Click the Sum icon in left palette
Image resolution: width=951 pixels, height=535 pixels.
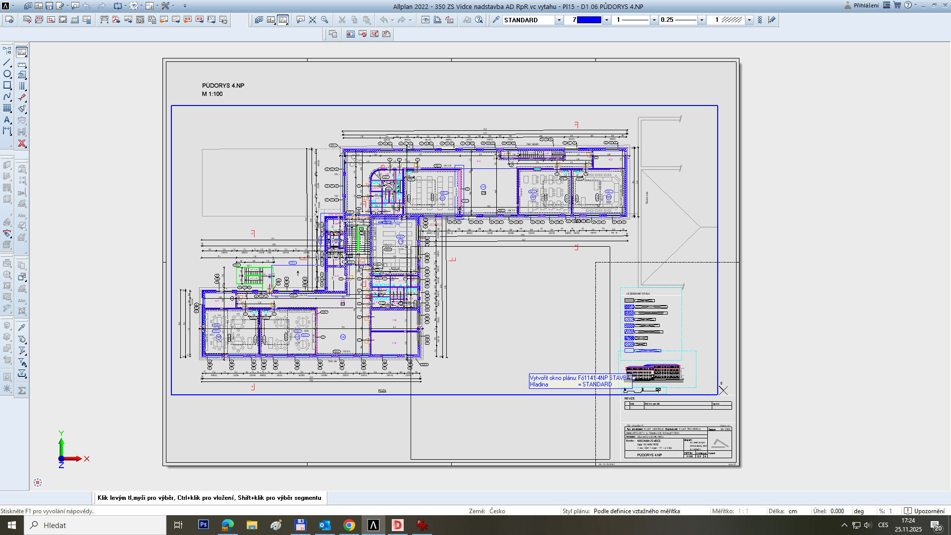[22, 391]
